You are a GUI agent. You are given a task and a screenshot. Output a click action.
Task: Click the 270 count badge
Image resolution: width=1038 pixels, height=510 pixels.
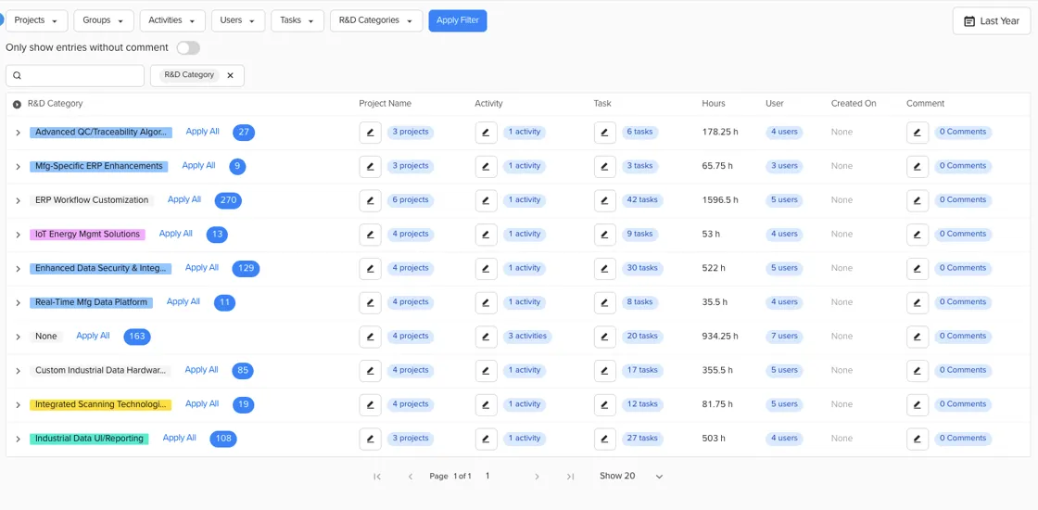click(228, 200)
